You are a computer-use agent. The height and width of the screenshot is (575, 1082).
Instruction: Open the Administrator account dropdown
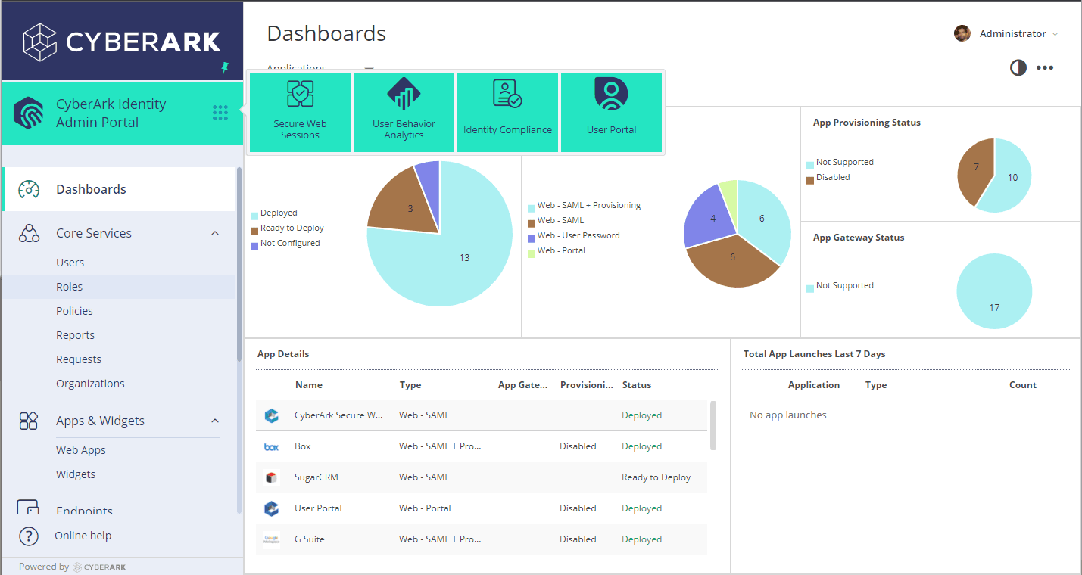pos(1014,33)
